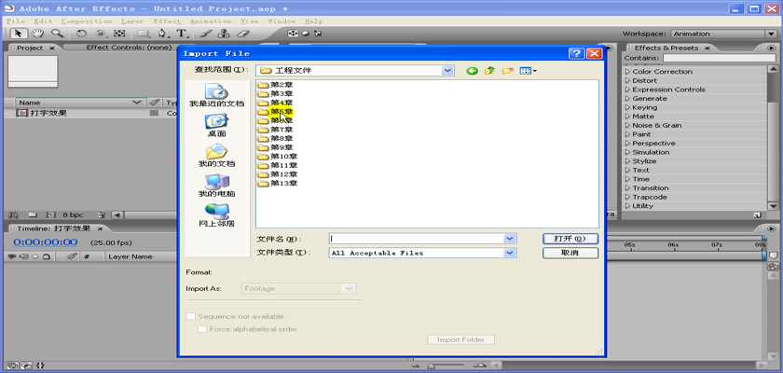The width and height of the screenshot is (783, 373).
Task: Expand the Stylize effects category
Action: (628, 161)
